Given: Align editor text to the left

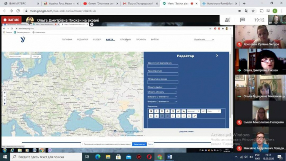Looking at the screenshot, I should (x=173, y=116).
